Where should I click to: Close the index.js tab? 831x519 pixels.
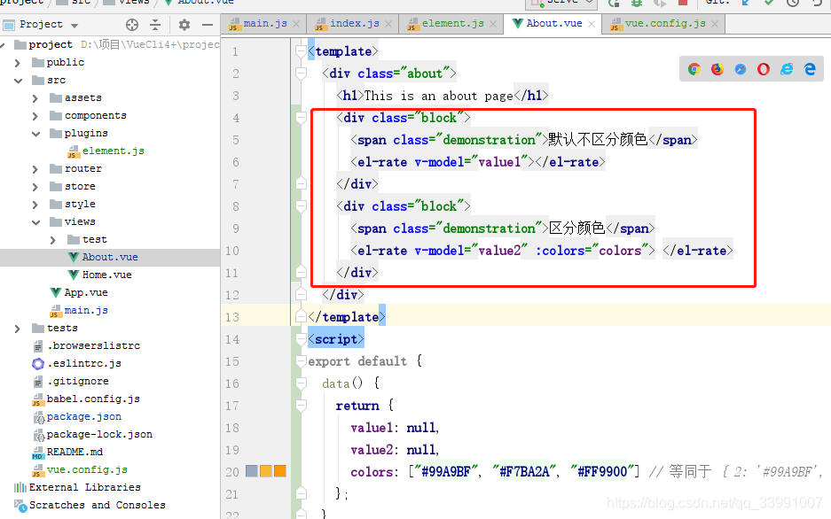388,24
